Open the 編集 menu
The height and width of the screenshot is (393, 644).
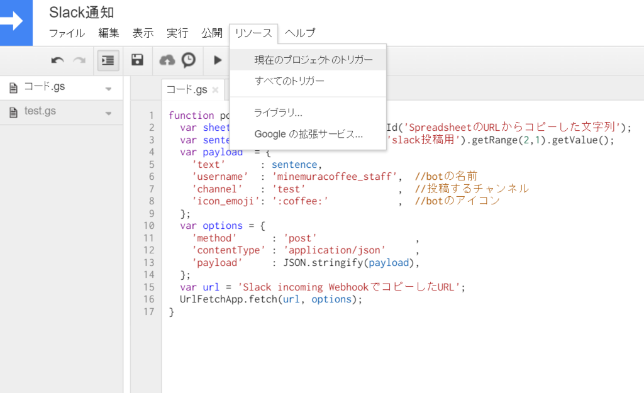(x=109, y=33)
